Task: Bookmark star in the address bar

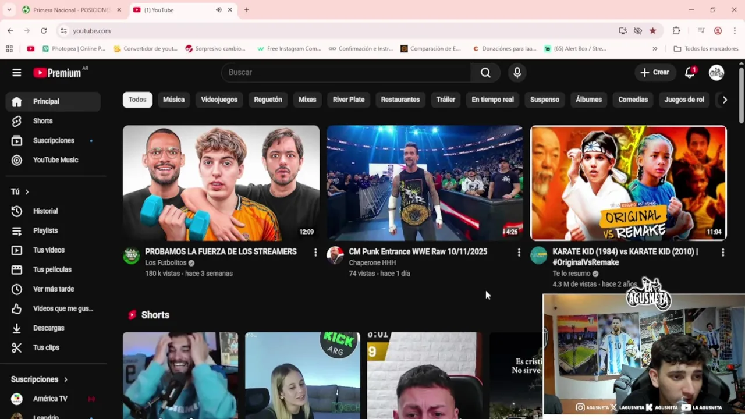Action: [653, 31]
